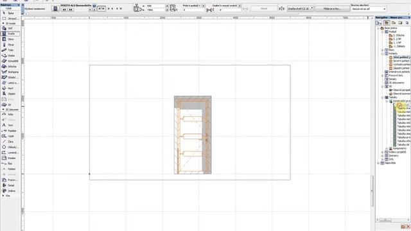Select the Řez section tool
The width and height of the screenshot is (411, 231).
(x=10, y=164)
